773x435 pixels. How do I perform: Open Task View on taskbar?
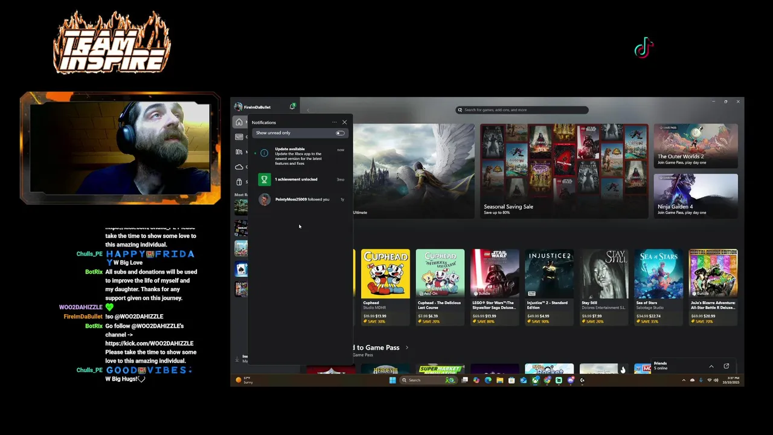(464, 380)
